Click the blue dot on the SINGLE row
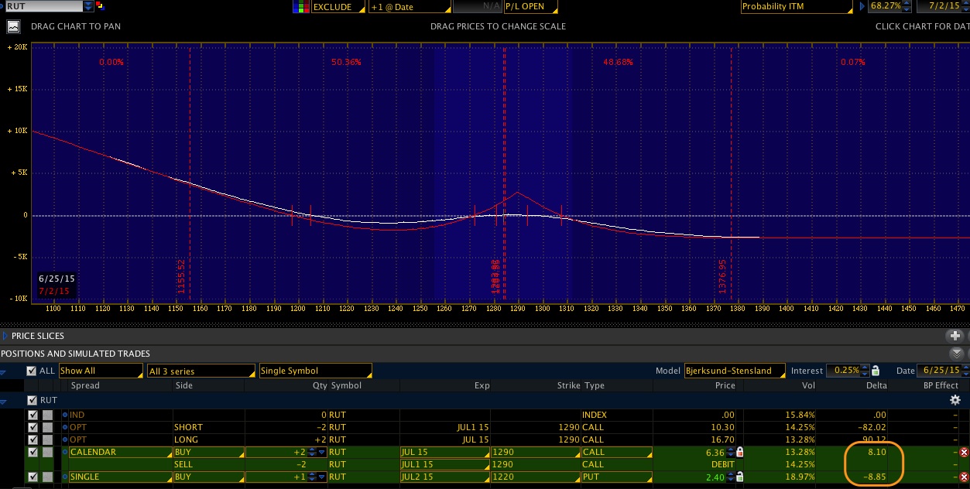The image size is (970, 489). coord(65,477)
